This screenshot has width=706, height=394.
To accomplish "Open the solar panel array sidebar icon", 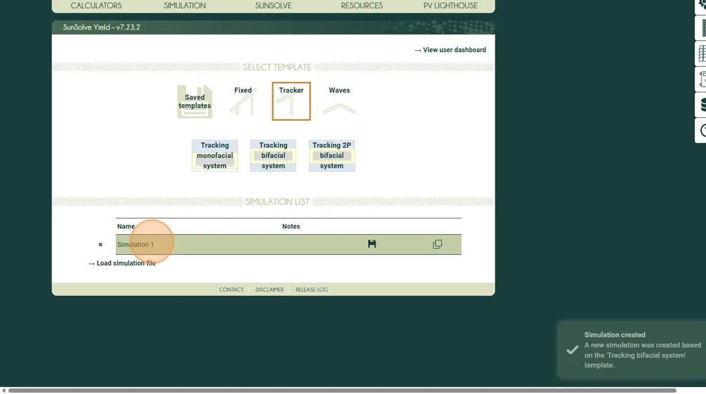I will (702, 54).
